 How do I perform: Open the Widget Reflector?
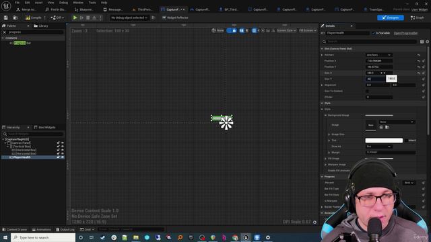coord(175,17)
